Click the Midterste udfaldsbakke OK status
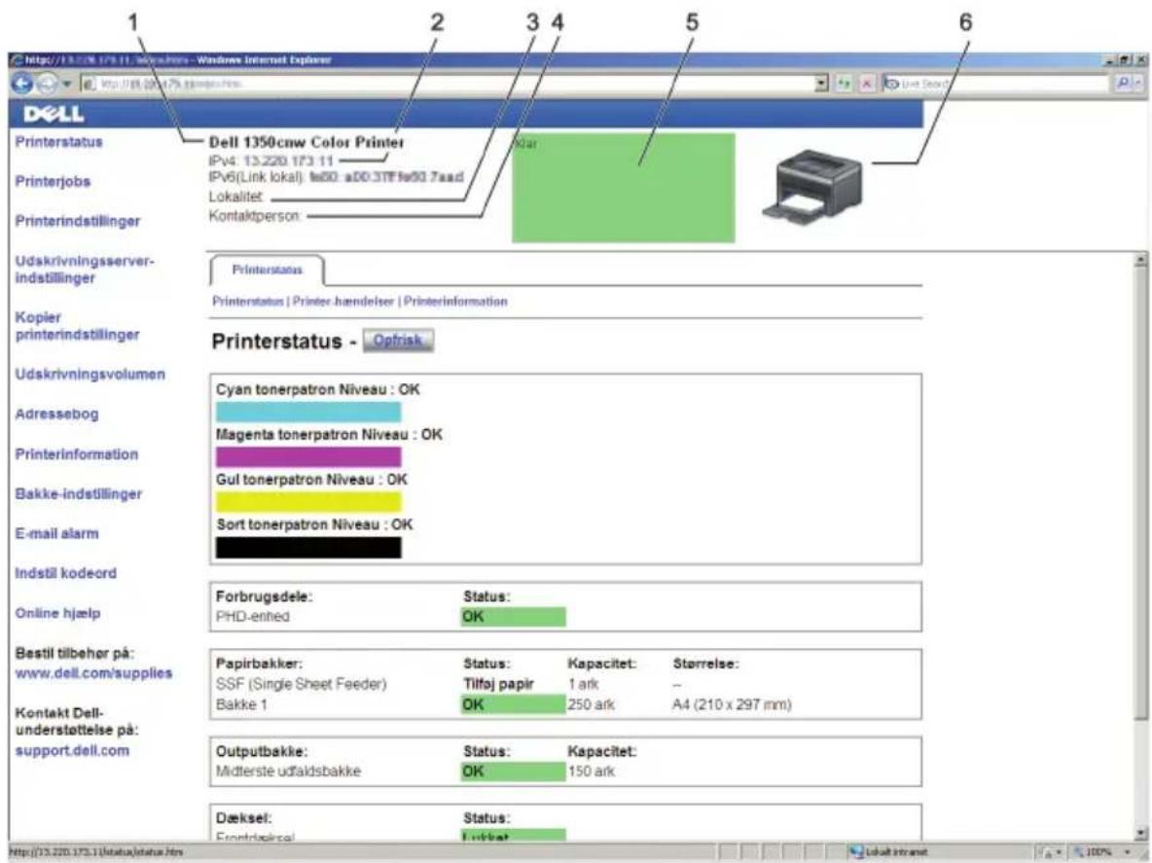Image resolution: width=1152 pixels, height=863 pixels. point(513,772)
